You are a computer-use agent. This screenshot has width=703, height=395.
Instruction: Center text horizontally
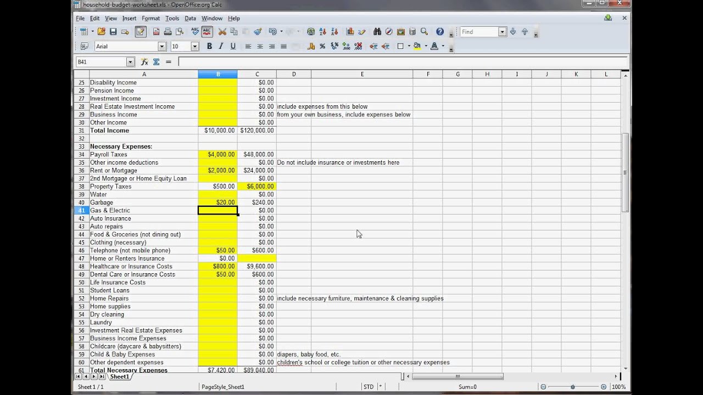(x=260, y=47)
